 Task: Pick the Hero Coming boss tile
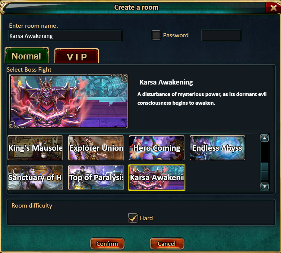(x=156, y=148)
